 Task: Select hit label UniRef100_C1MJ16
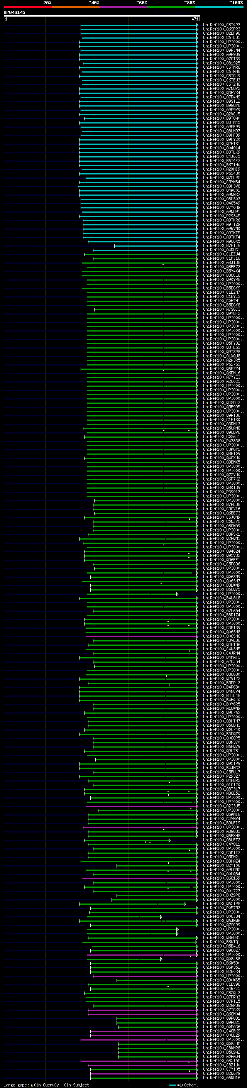[x=222, y=258]
